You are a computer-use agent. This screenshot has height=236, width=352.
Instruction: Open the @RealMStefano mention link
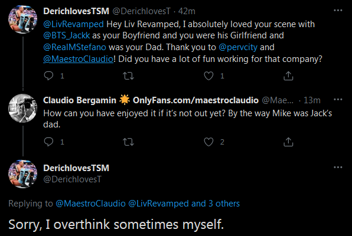(x=74, y=47)
